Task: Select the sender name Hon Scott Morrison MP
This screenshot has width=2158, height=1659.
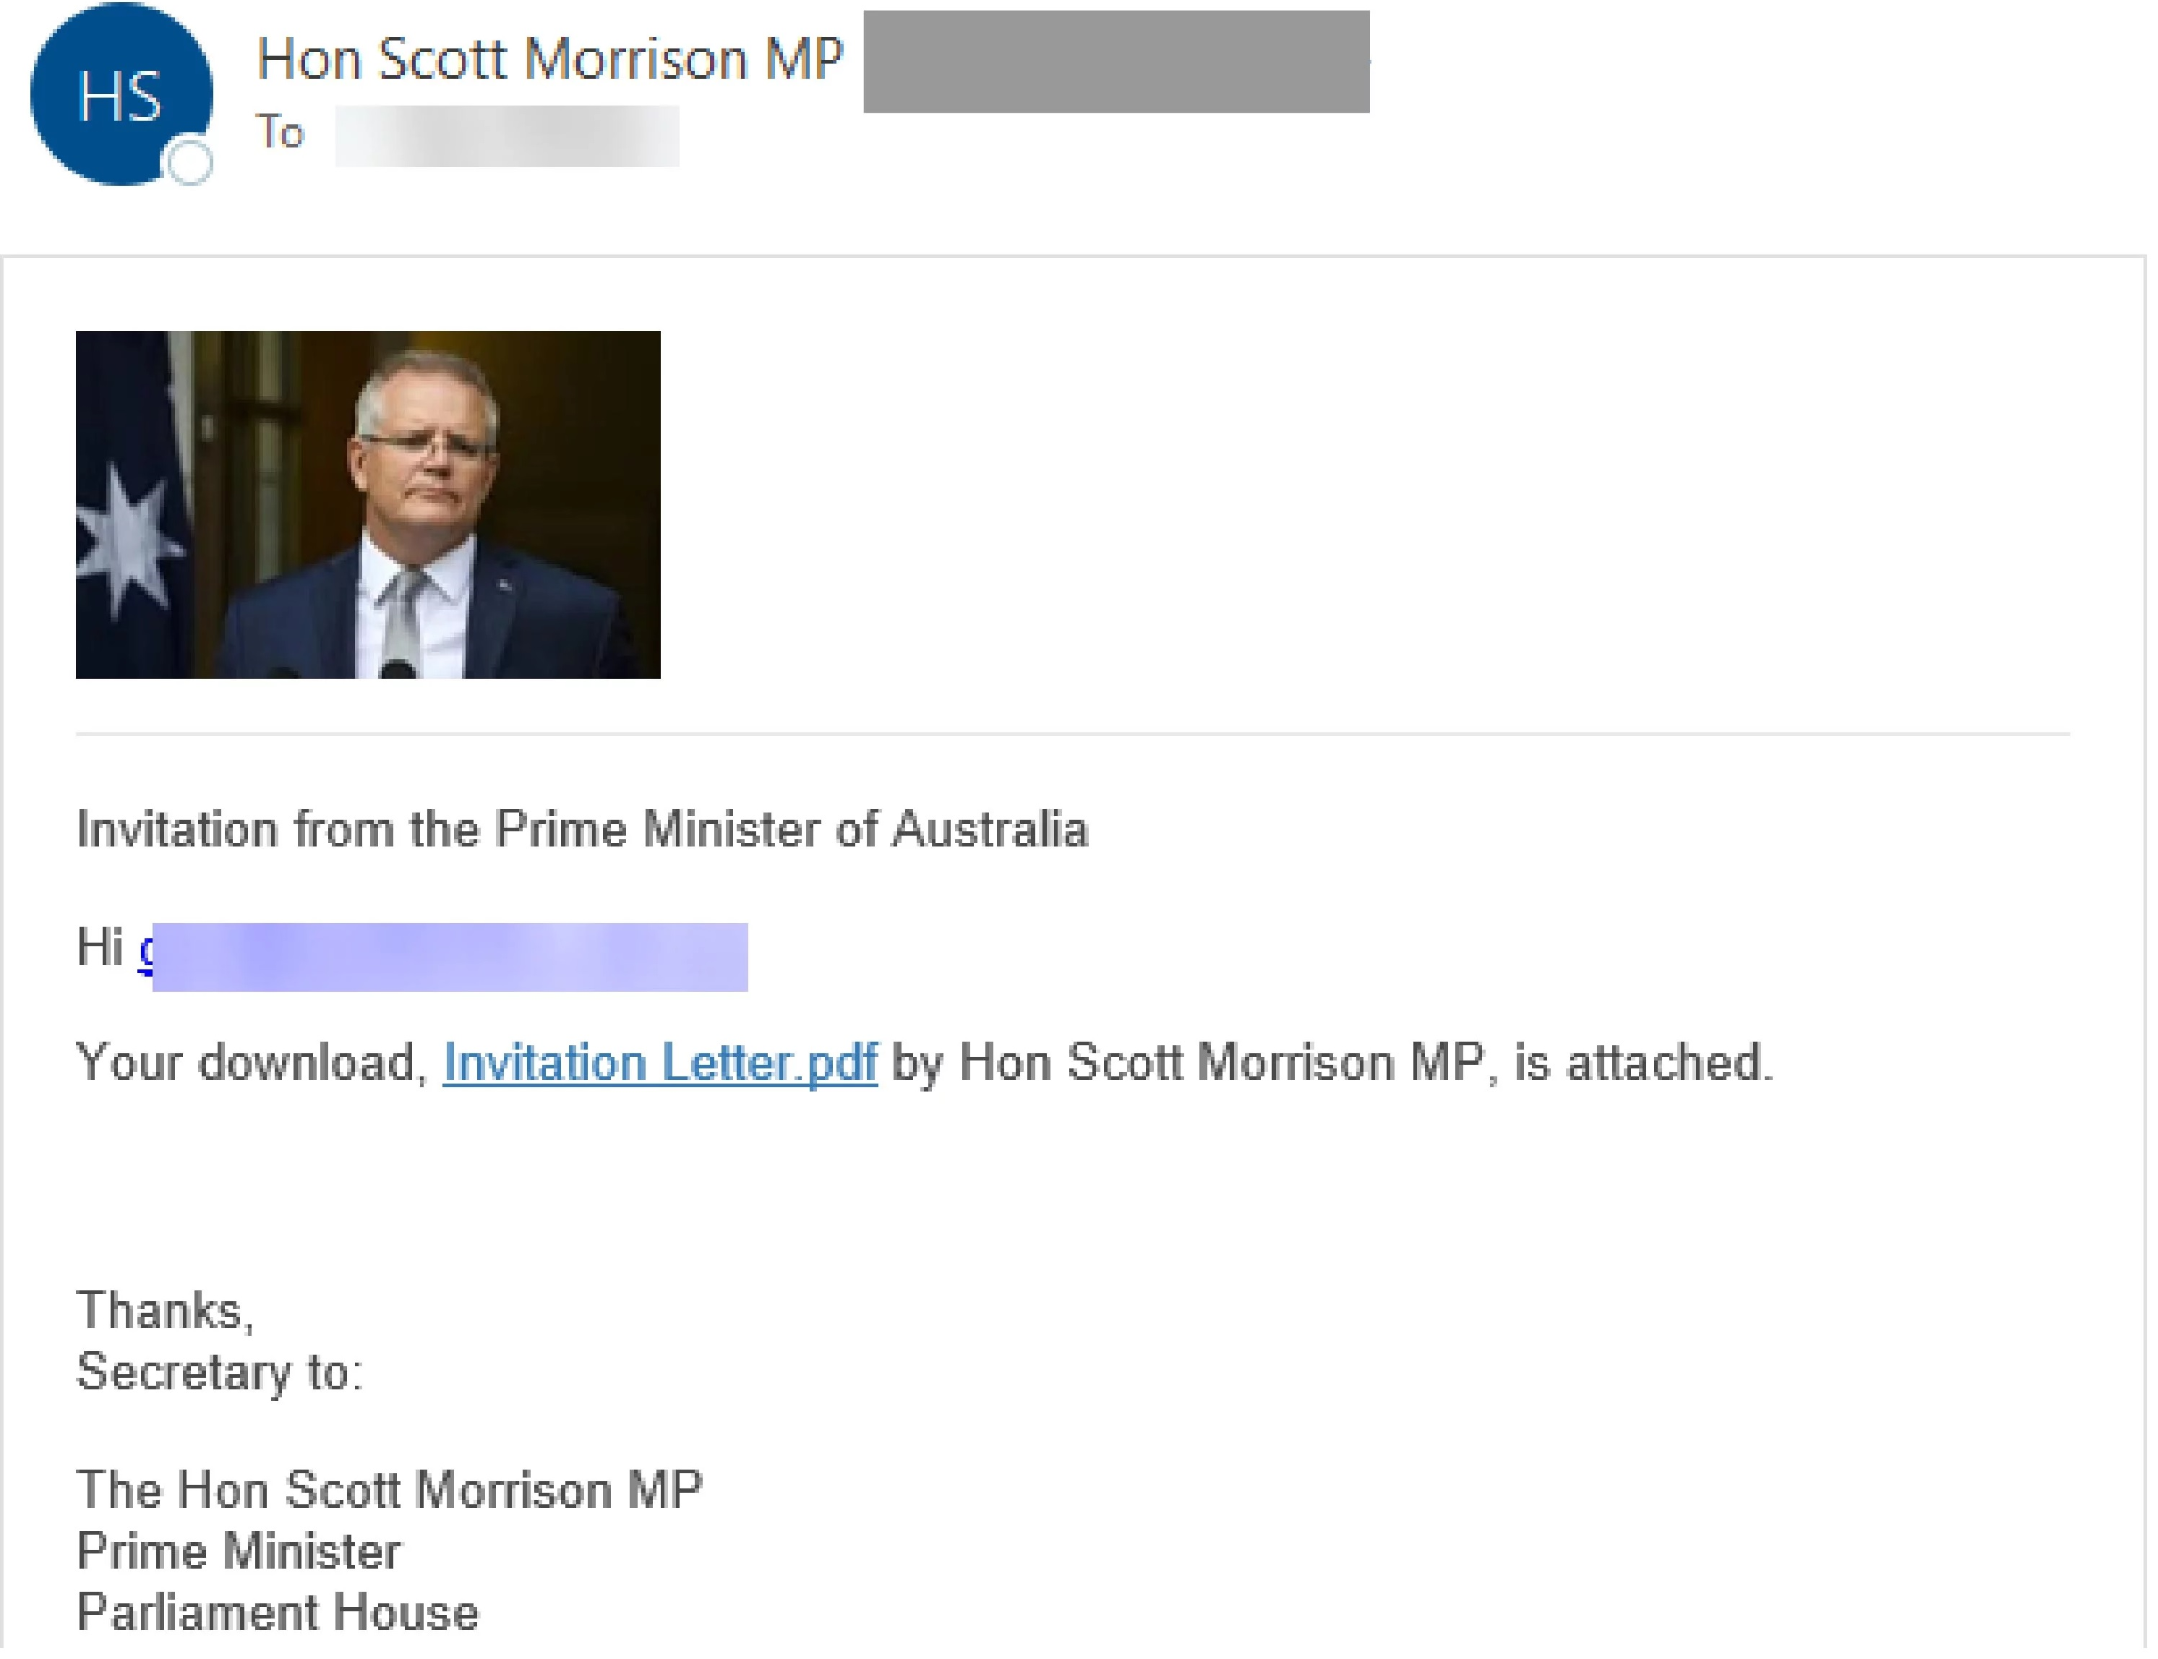Action: coord(549,59)
